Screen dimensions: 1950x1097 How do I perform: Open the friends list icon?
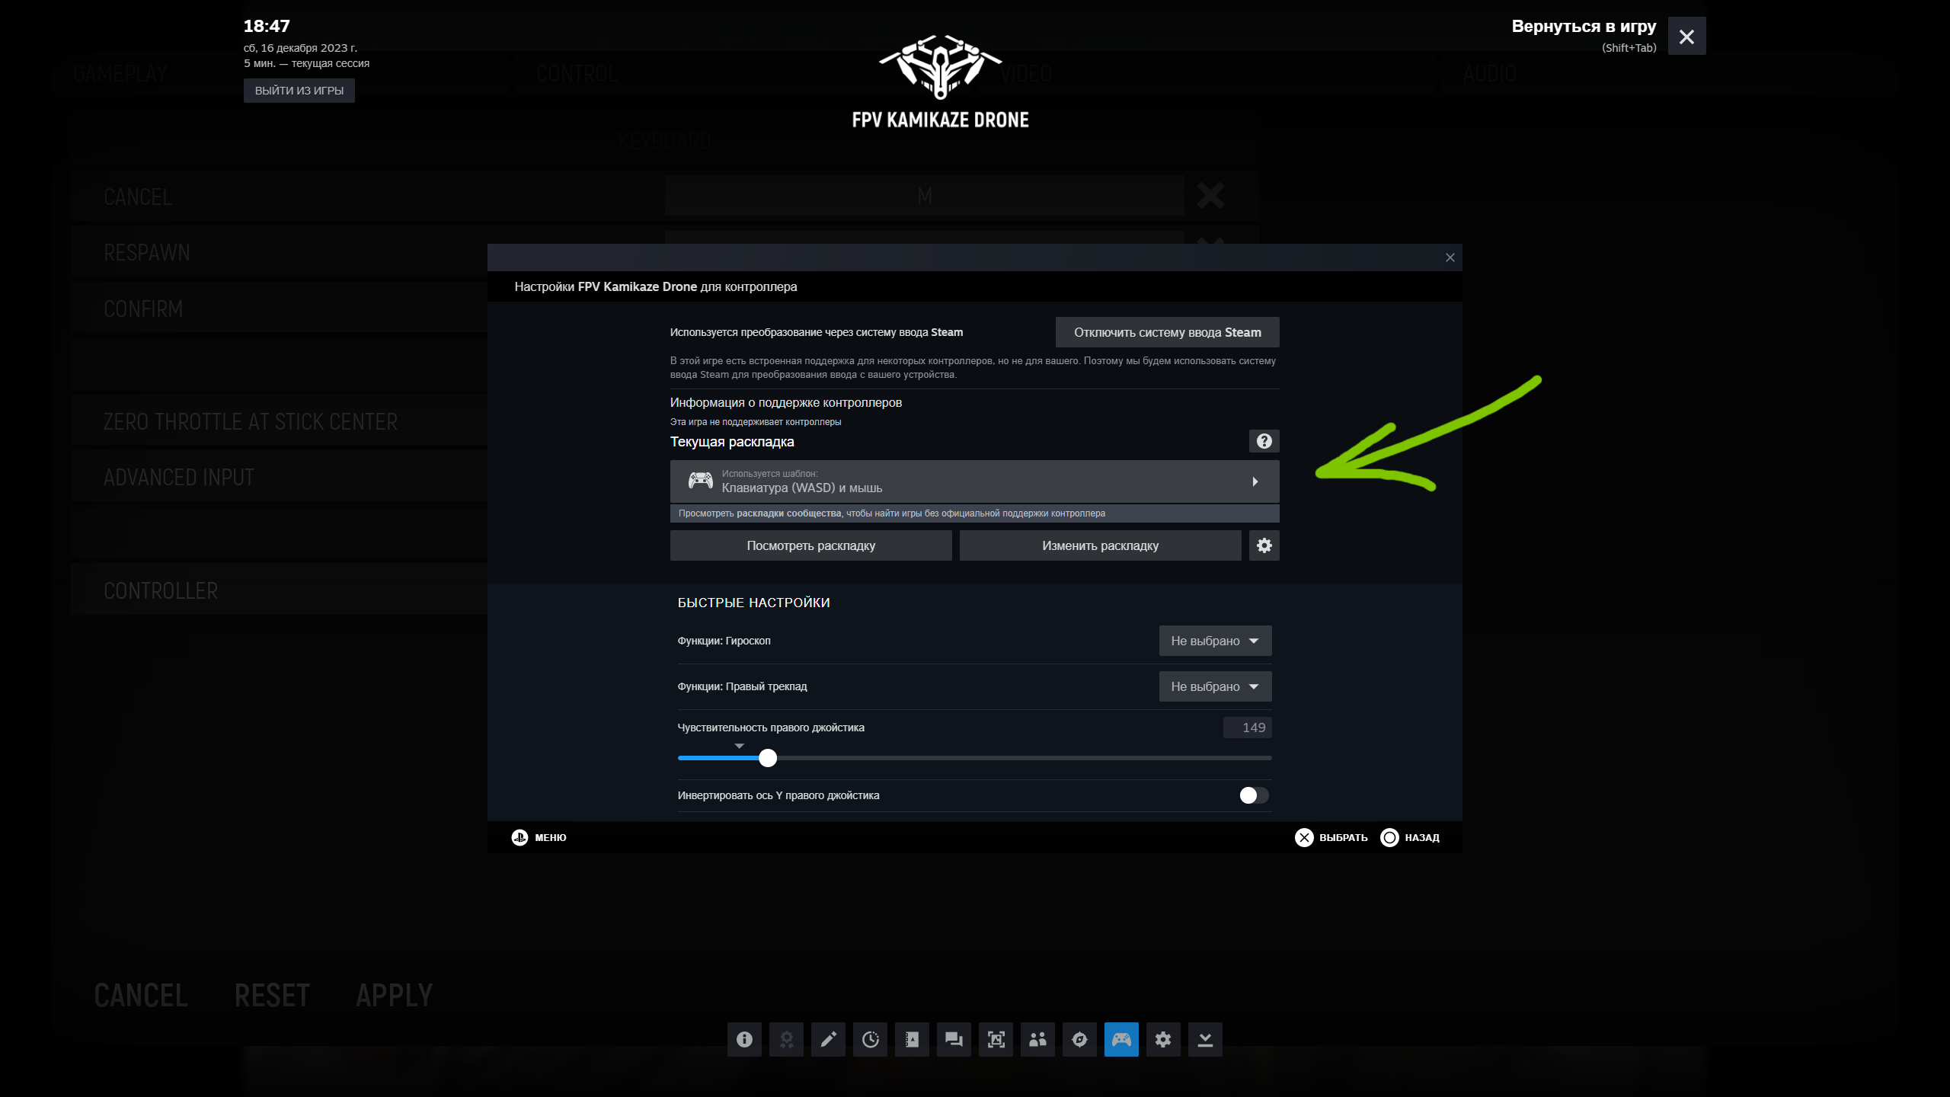point(1037,1039)
